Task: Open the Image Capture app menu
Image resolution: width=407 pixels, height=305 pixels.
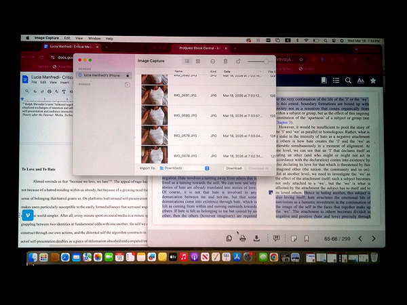Action: pos(47,38)
